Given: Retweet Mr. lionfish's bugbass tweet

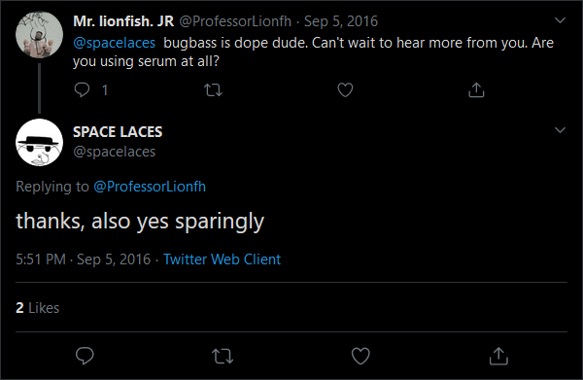Looking at the screenshot, I should pyautogui.click(x=214, y=90).
